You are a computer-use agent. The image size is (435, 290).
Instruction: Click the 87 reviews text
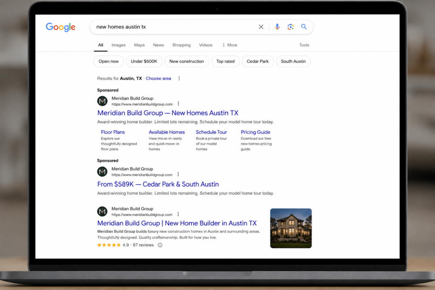143,245
